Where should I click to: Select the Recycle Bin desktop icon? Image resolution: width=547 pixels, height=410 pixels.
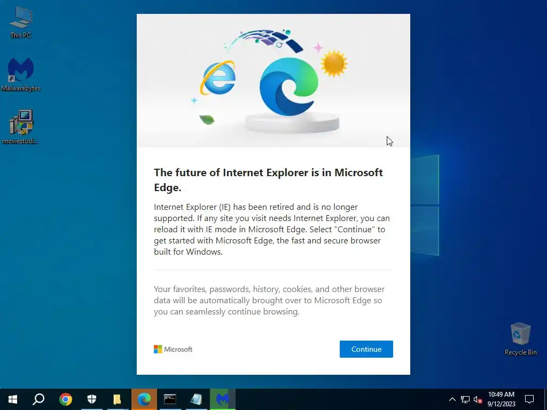tap(520, 339)
